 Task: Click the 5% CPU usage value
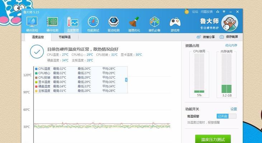(199, 95)
